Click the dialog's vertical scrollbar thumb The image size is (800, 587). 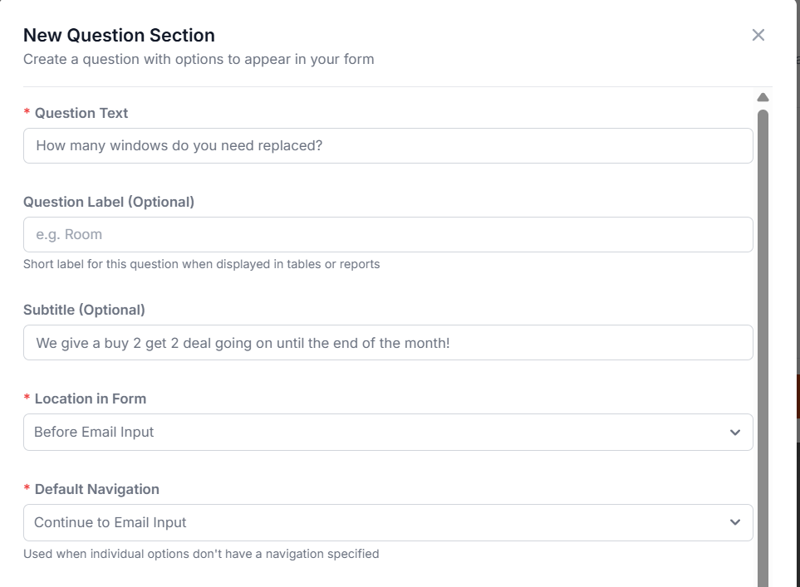pos(763,332)
